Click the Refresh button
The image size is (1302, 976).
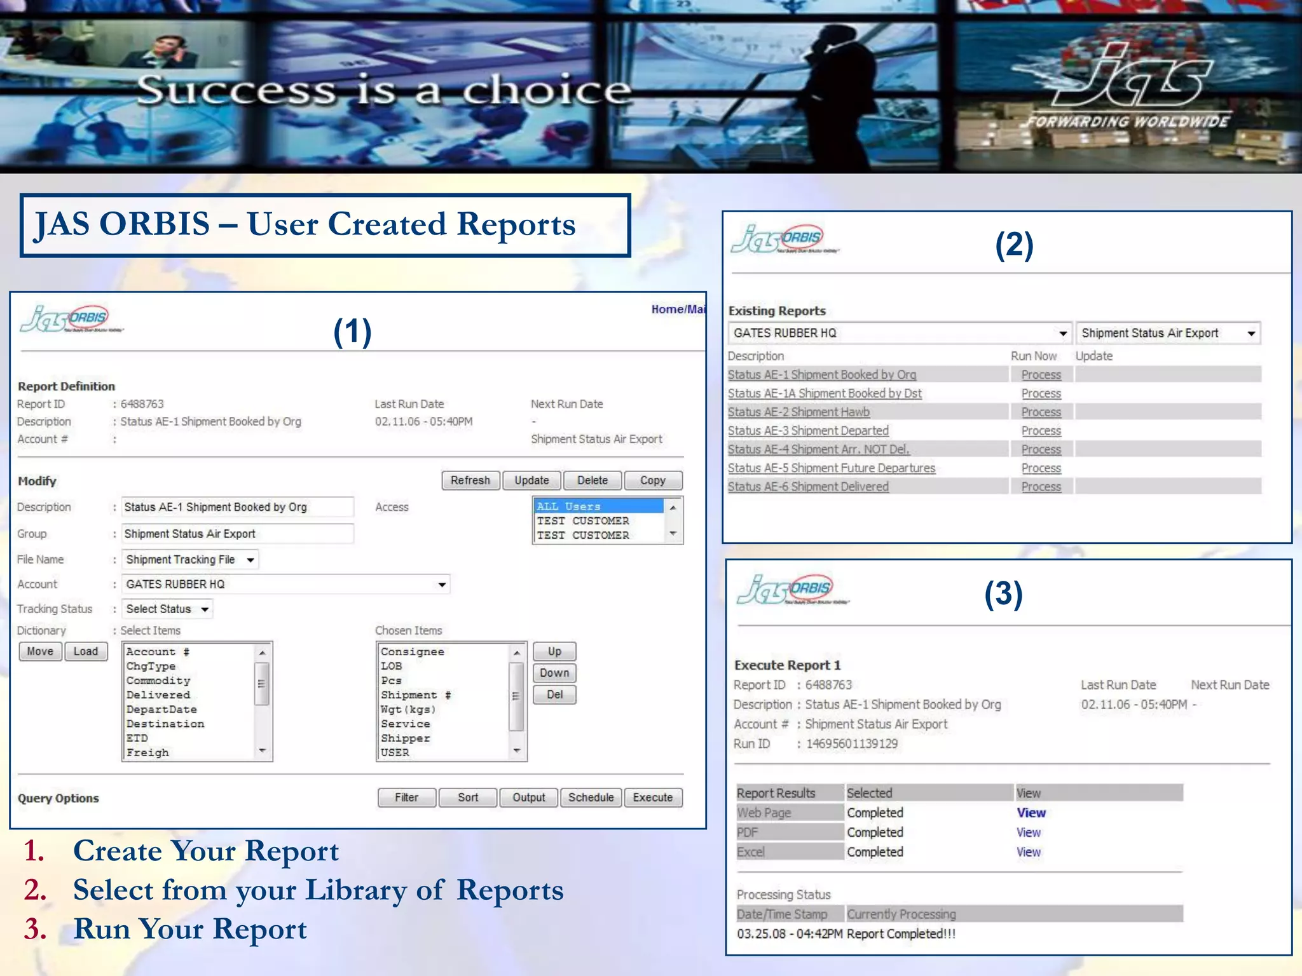pyautogui.click(x=470, y=480)
